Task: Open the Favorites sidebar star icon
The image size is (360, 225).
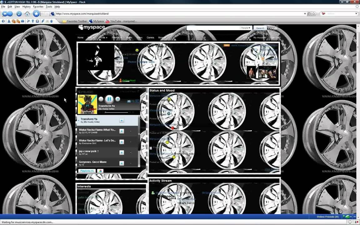Action: click(x=28, y=21)
